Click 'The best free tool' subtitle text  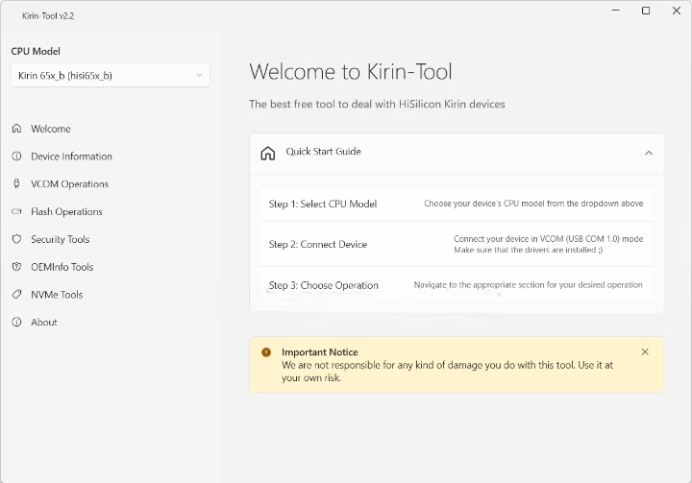pos(377,104)
